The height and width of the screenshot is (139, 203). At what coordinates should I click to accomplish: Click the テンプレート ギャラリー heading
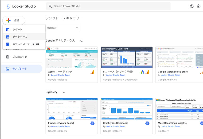64,18
